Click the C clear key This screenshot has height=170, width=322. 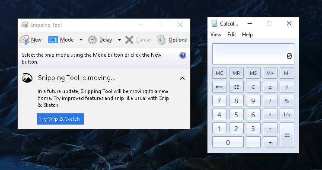coord(253,87)
